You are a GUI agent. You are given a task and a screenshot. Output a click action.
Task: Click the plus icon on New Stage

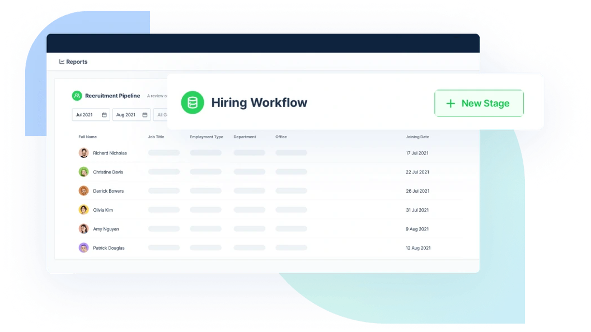(x=451, y=103)
